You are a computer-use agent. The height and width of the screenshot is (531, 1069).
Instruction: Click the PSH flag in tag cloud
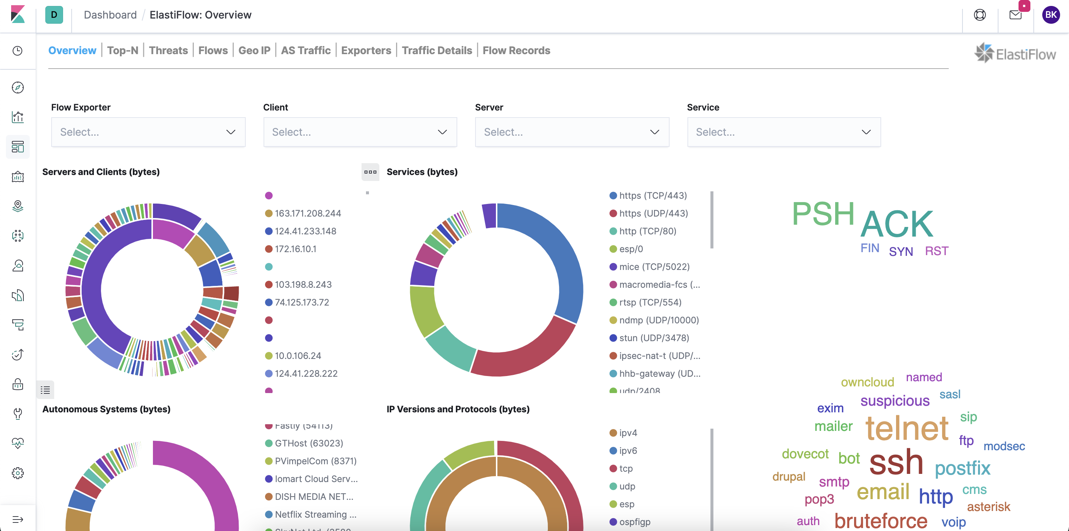[x=823, y=214]
